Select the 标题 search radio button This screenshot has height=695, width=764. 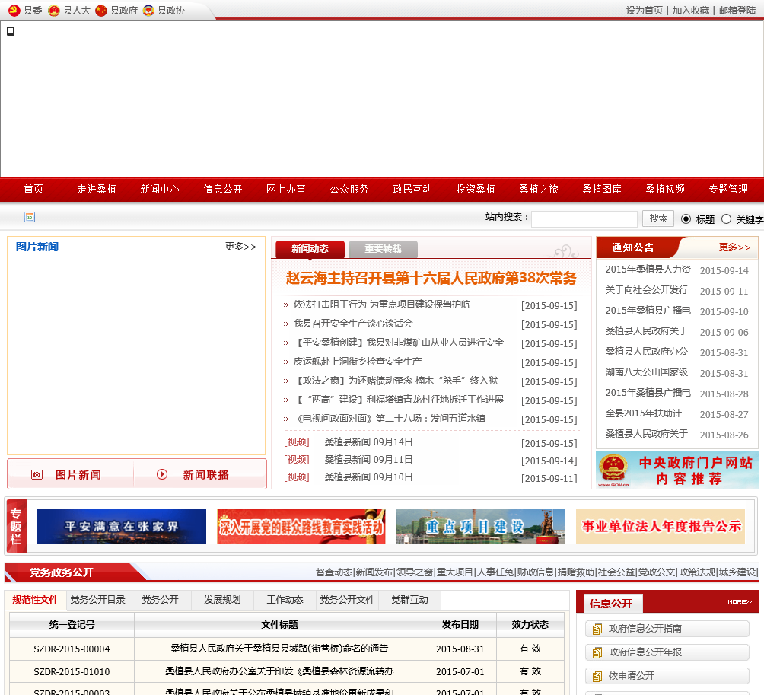(686, 218)
